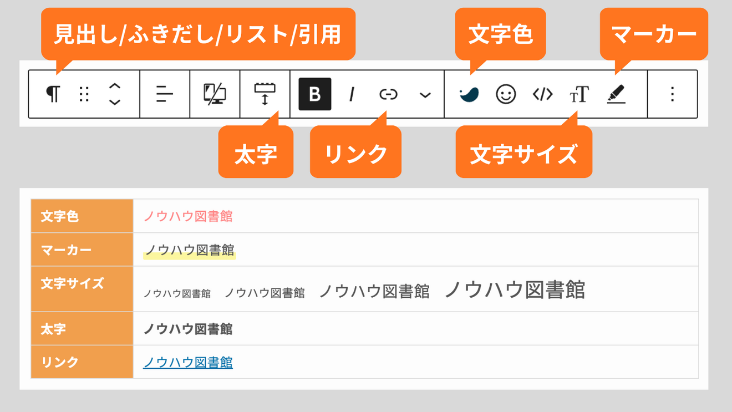Image resolution: width=732 pixels, height=412 pixels.
Task: Open the emoji picker icon
Action: click(x=506, y=94)
